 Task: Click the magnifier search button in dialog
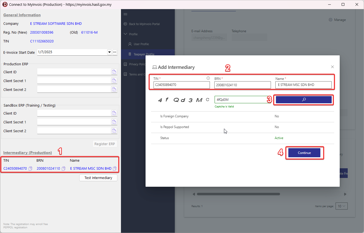[304, 100]
